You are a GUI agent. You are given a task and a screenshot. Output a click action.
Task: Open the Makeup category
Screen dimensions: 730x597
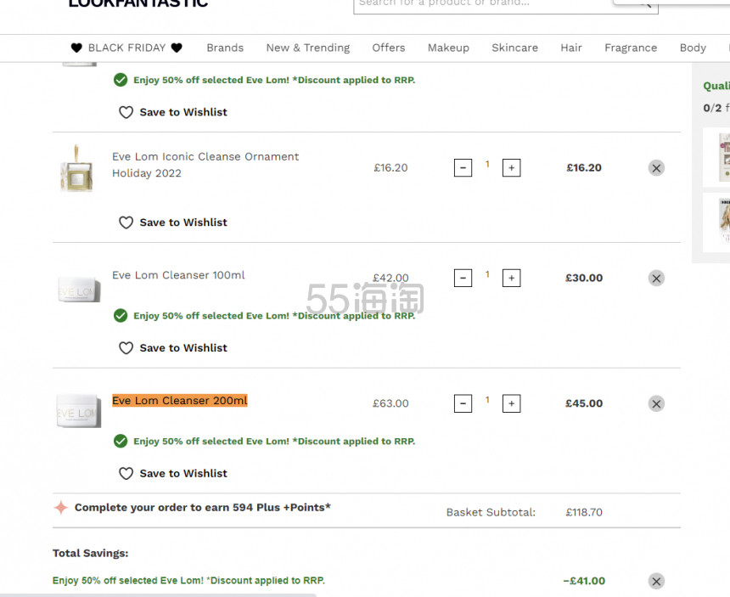(448, 48)
